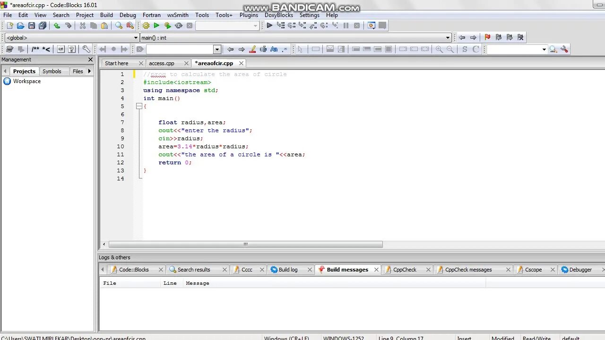Click the Save all files icon
The image size is (605, 340).
43,25
